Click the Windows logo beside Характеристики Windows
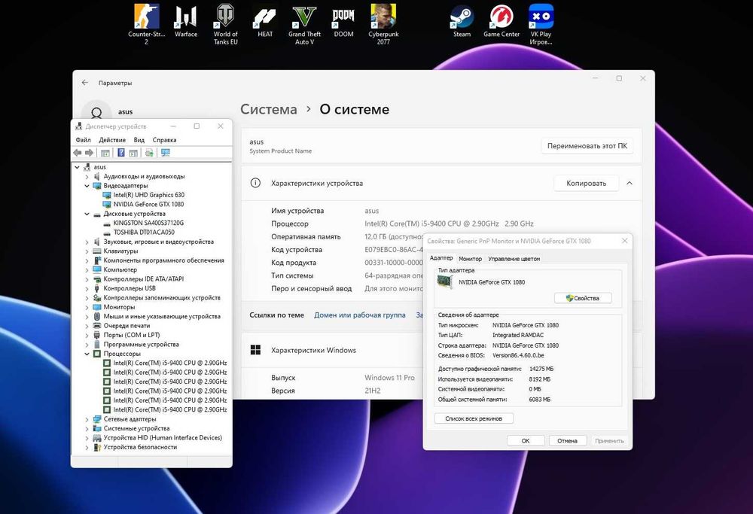This screenshot has height=514, width=753. [255, 350]
